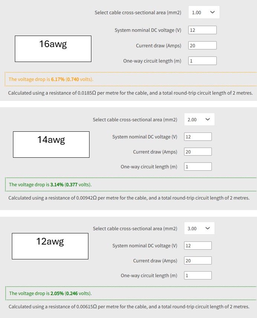This screenshot has width=257, height=318.
Task: Click the nominal voltage field for 12awg
Action: [198, 246]
